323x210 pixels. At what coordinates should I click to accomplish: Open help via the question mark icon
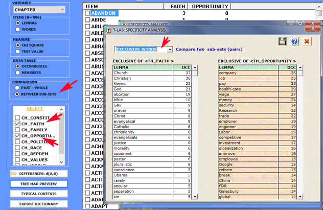pyautogui.click(x=294, y=41)
